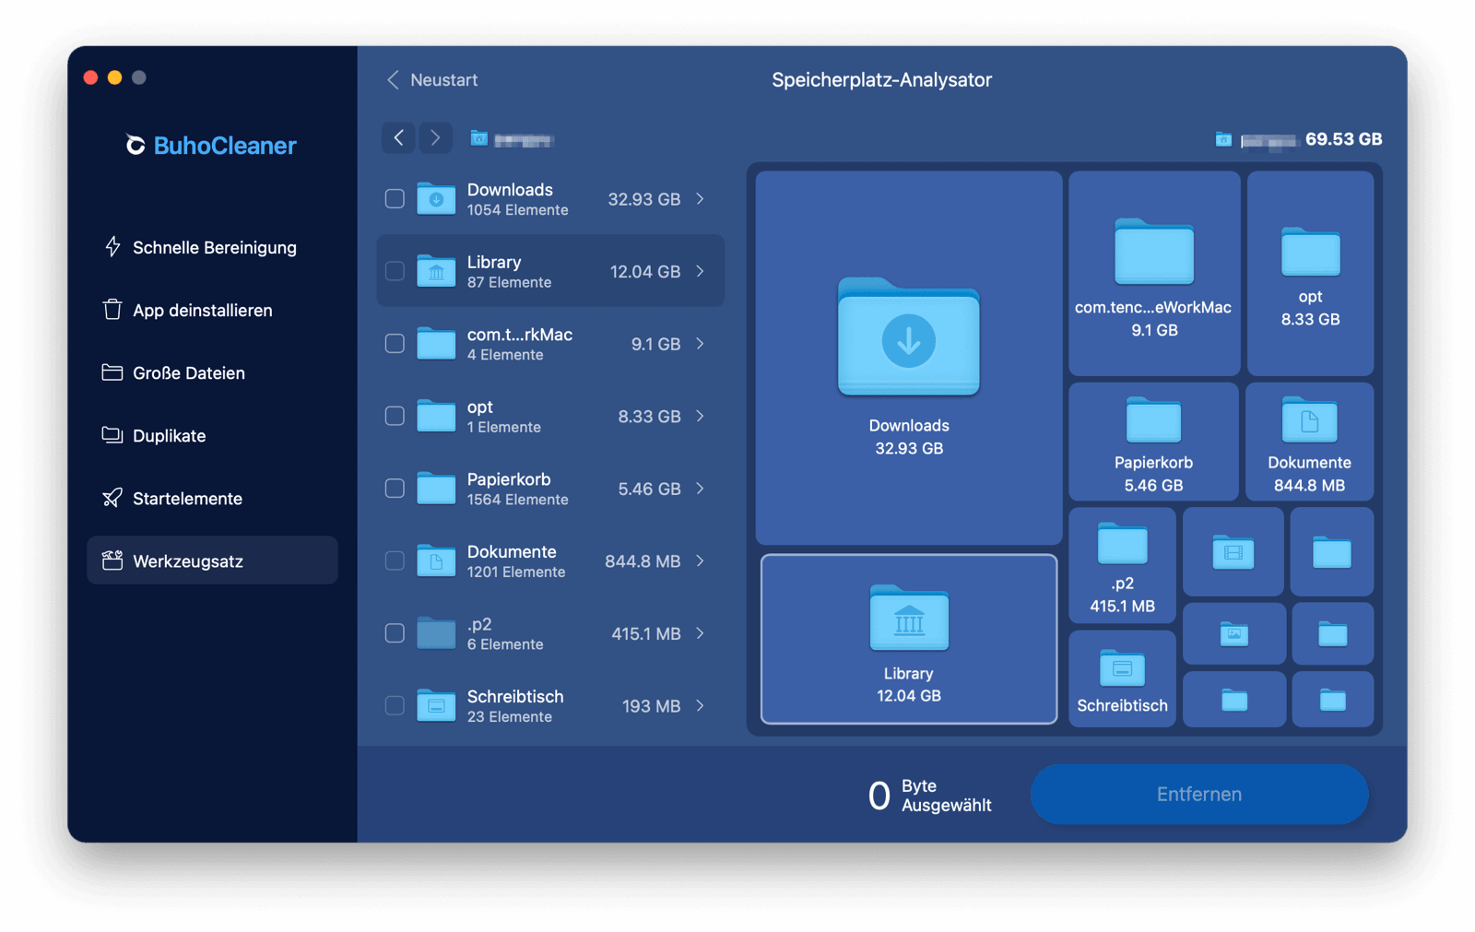Check the .p2 folder checkbox
The height and width of the screenshot is (932, 1475).
[395, 633]
